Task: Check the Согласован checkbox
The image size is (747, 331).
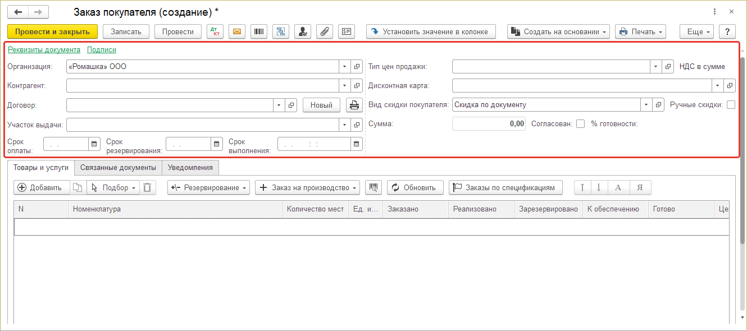Action: coord(580,124)
